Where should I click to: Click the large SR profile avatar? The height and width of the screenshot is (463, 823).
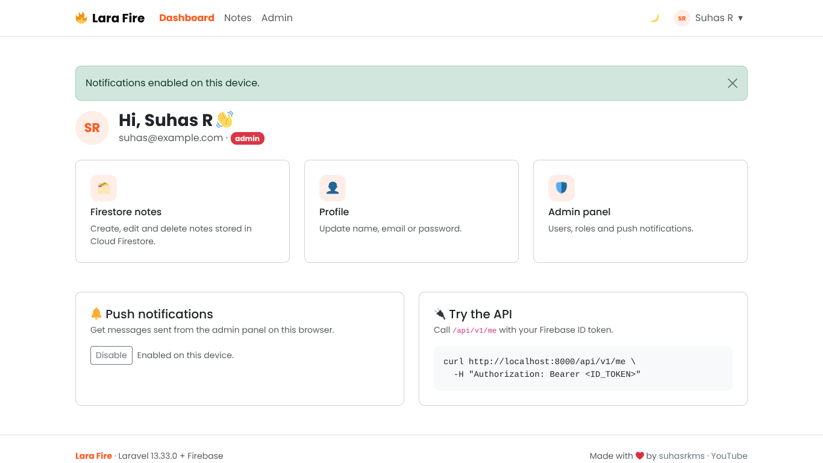(x=92, y=128)
